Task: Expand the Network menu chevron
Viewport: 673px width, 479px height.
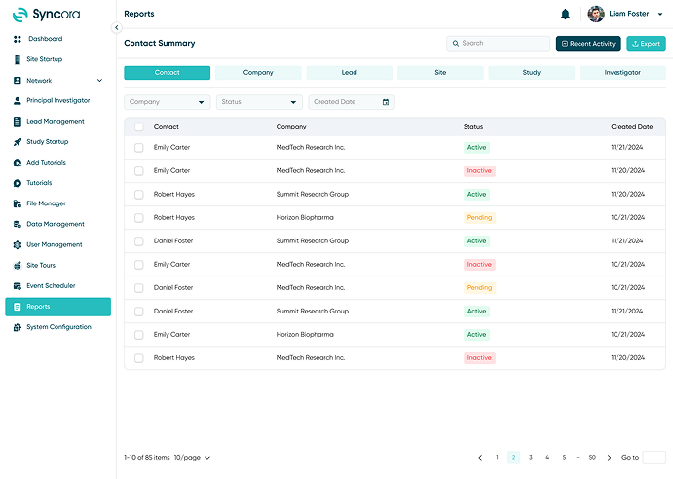Action: coord(99,81)
